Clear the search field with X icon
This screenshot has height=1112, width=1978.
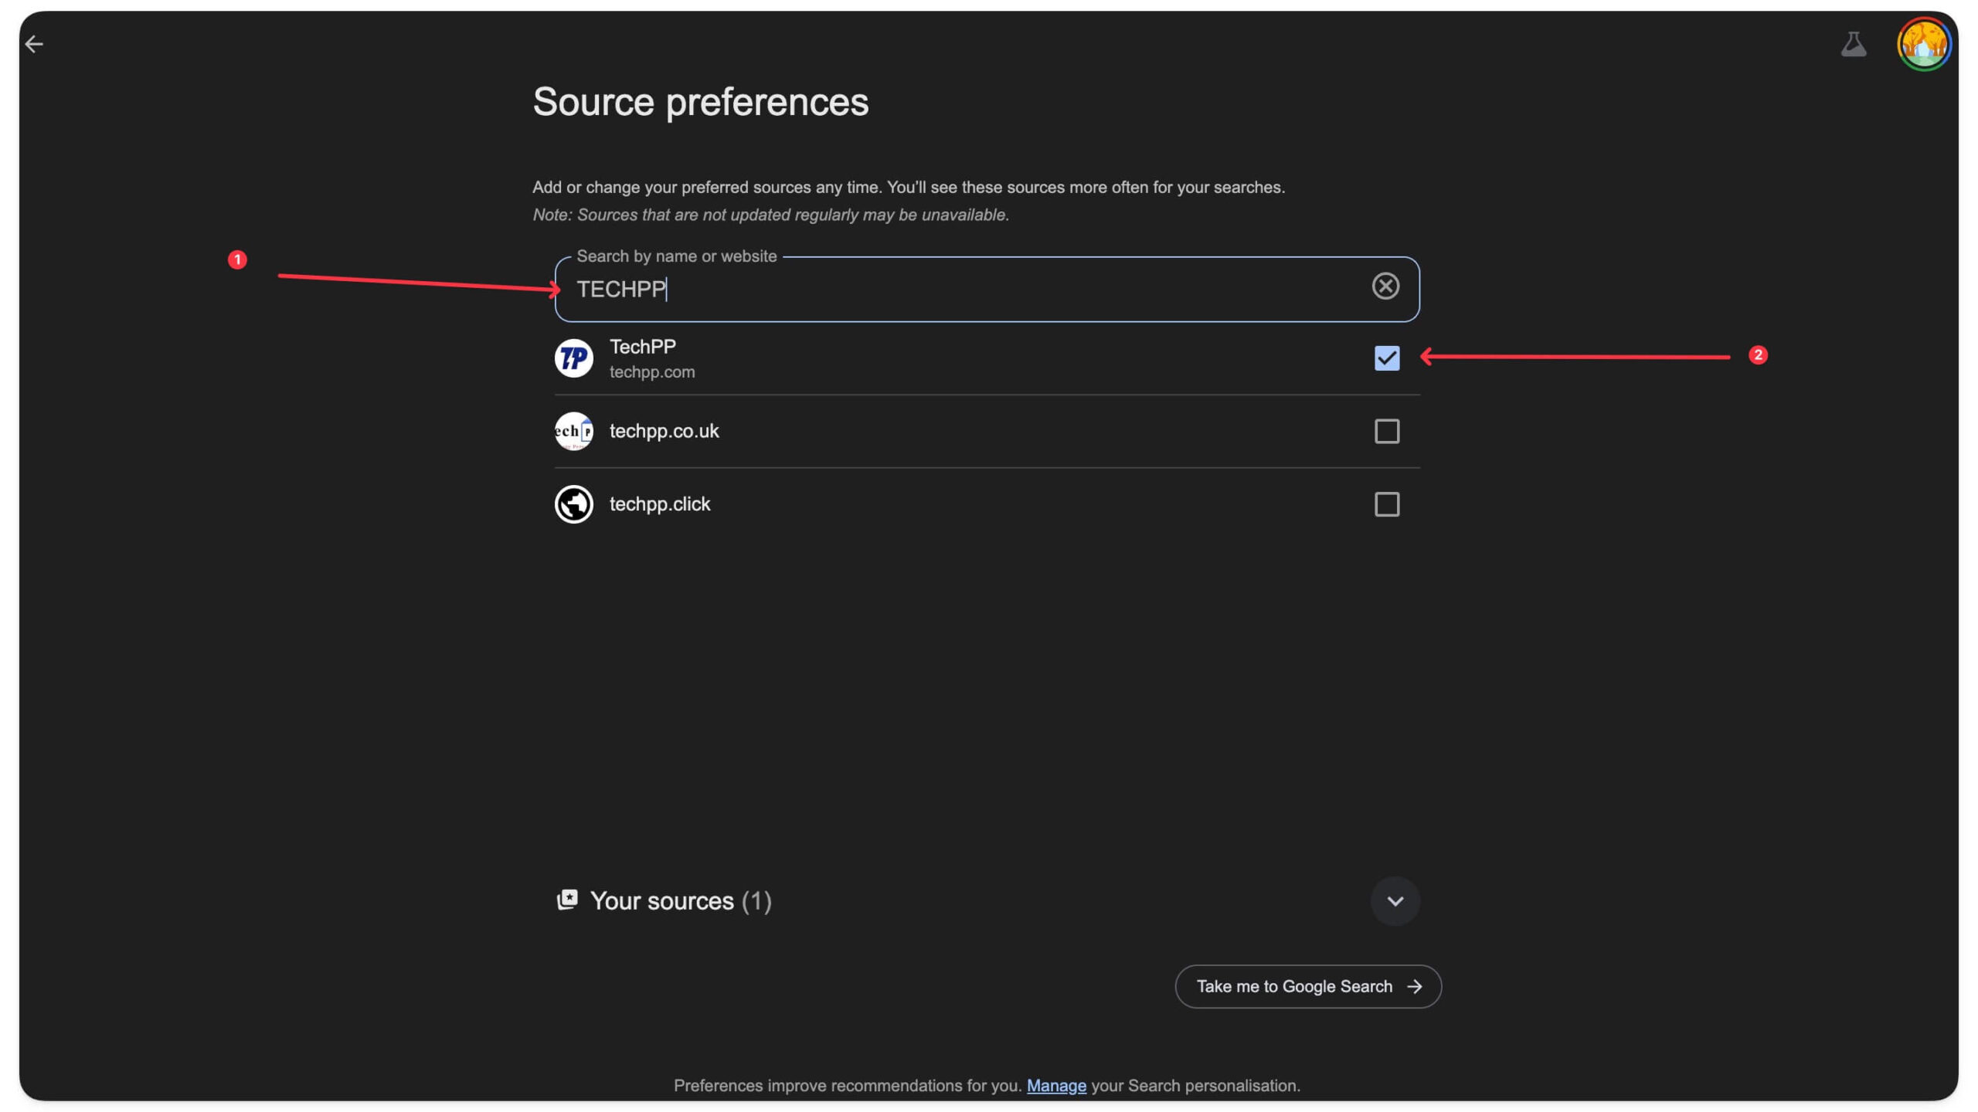1385,286
